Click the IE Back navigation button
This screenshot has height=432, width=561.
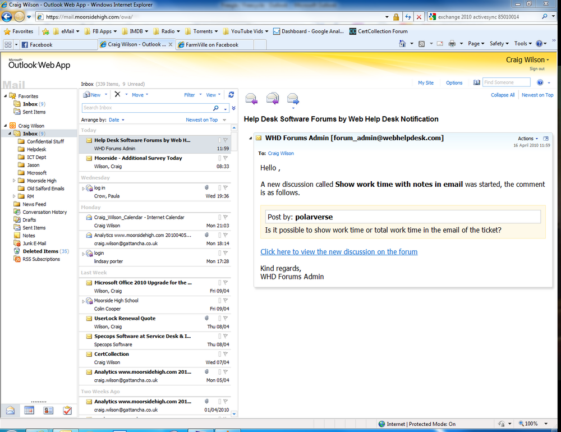click(6, 16)
